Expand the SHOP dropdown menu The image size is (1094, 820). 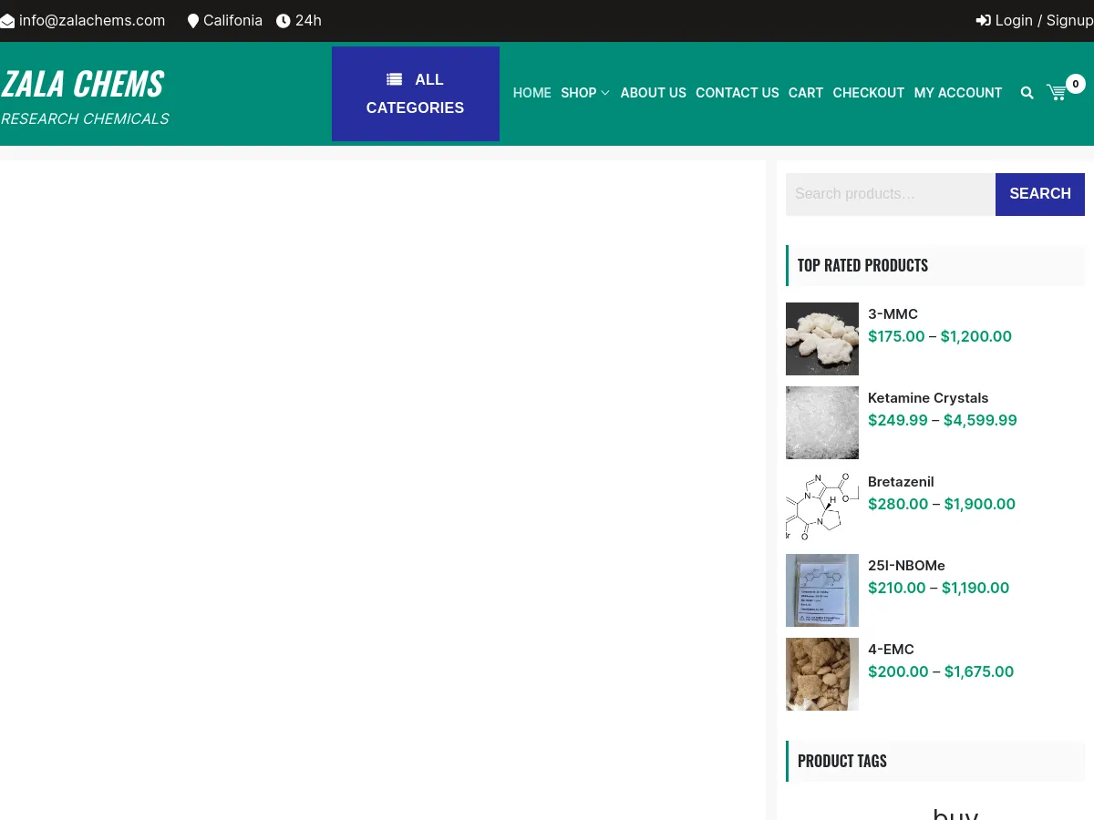click(x=584, y=93)
